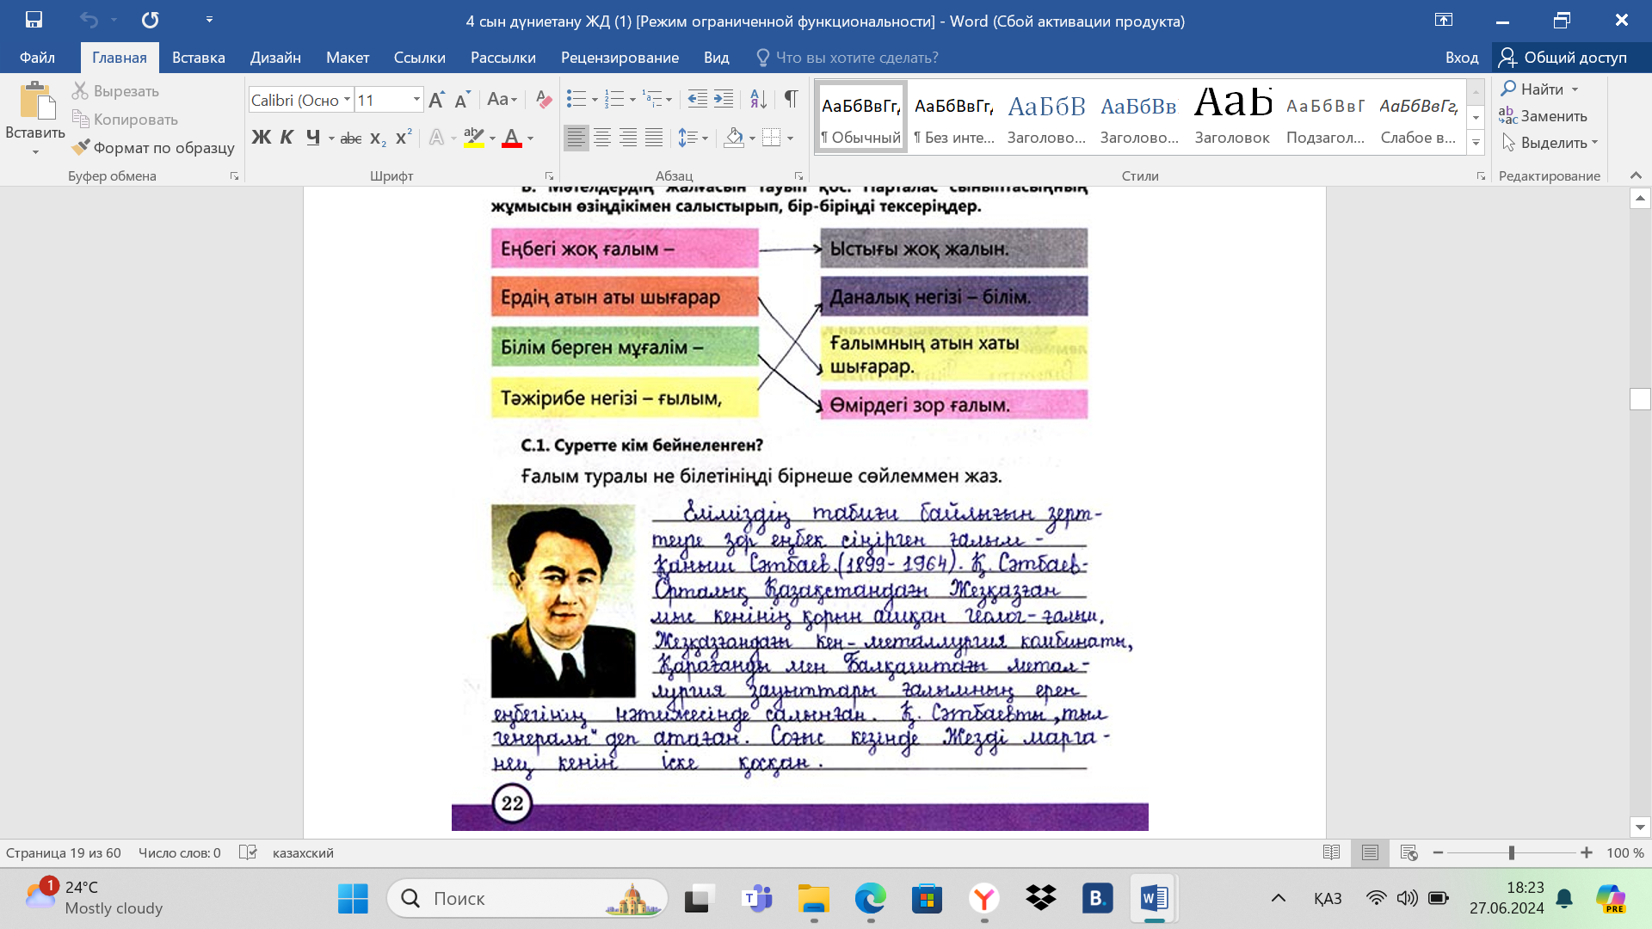Increase indent with the indent icon
The height and width of the screenshot is (929, 1652).
[724, 99]
